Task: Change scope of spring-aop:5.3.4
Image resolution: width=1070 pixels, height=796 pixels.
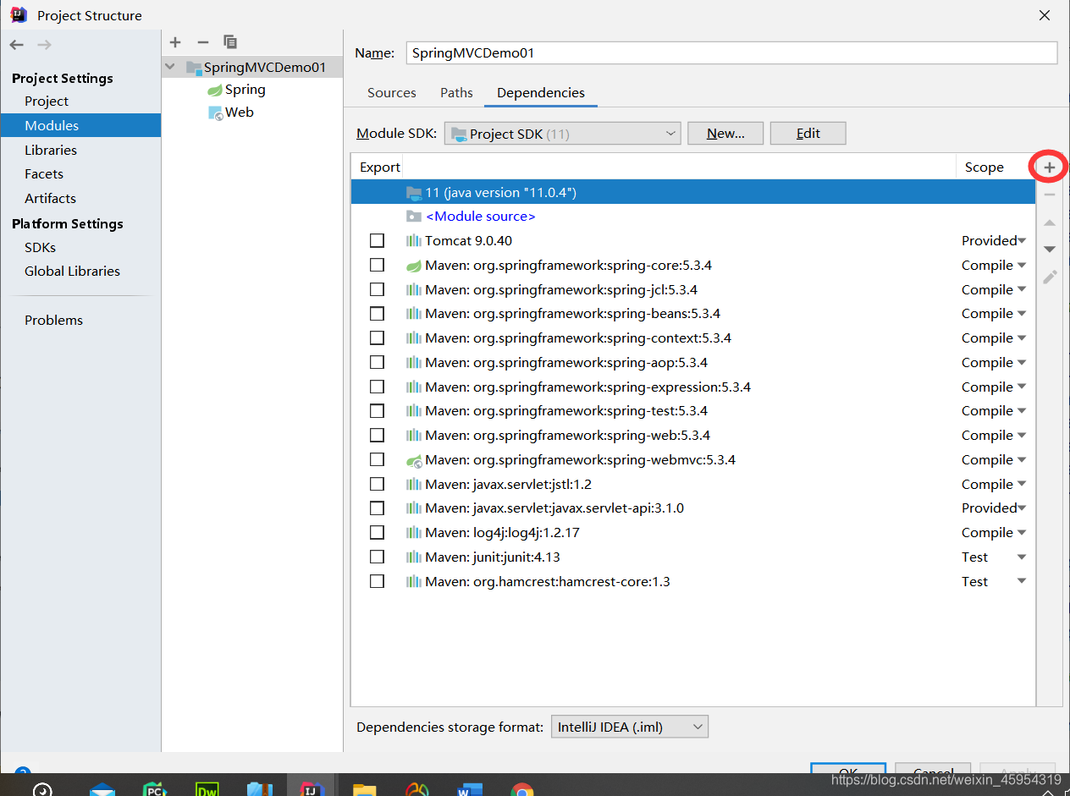Action: pyautogui.click(x=994, y=363)
